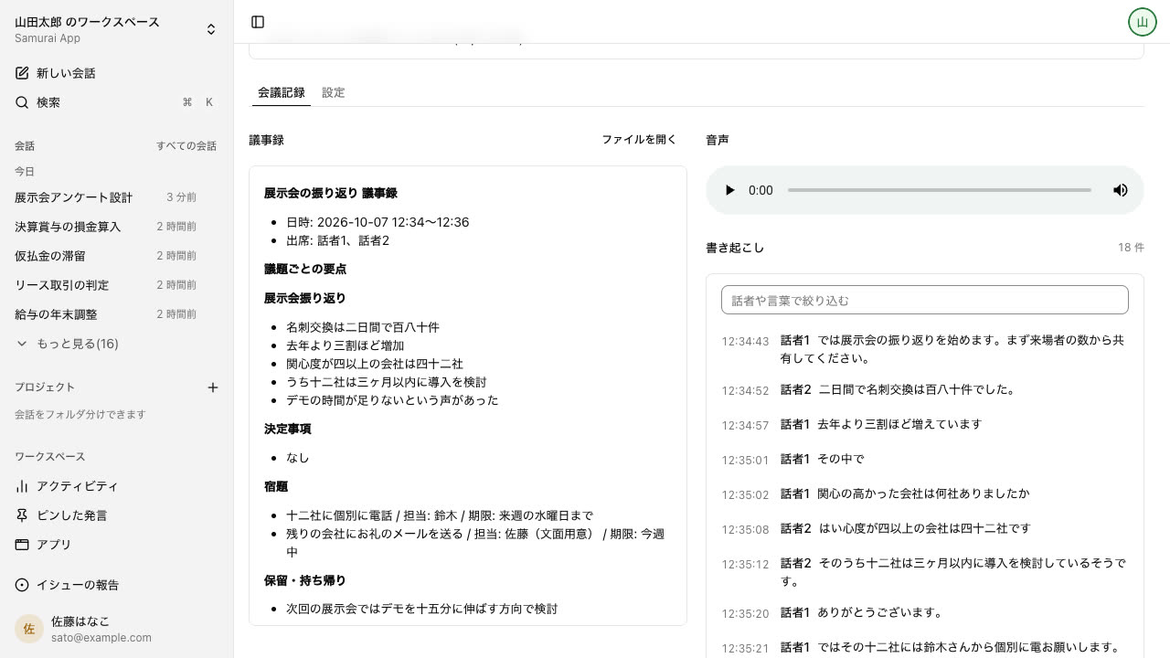Click the search magnifier icon

[x=22, y=102]
